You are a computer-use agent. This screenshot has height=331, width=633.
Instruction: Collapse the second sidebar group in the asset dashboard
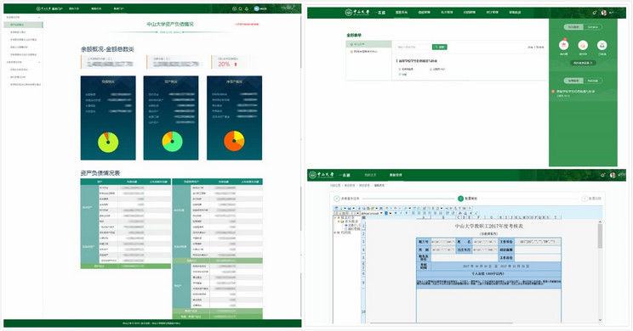[39, 62]
